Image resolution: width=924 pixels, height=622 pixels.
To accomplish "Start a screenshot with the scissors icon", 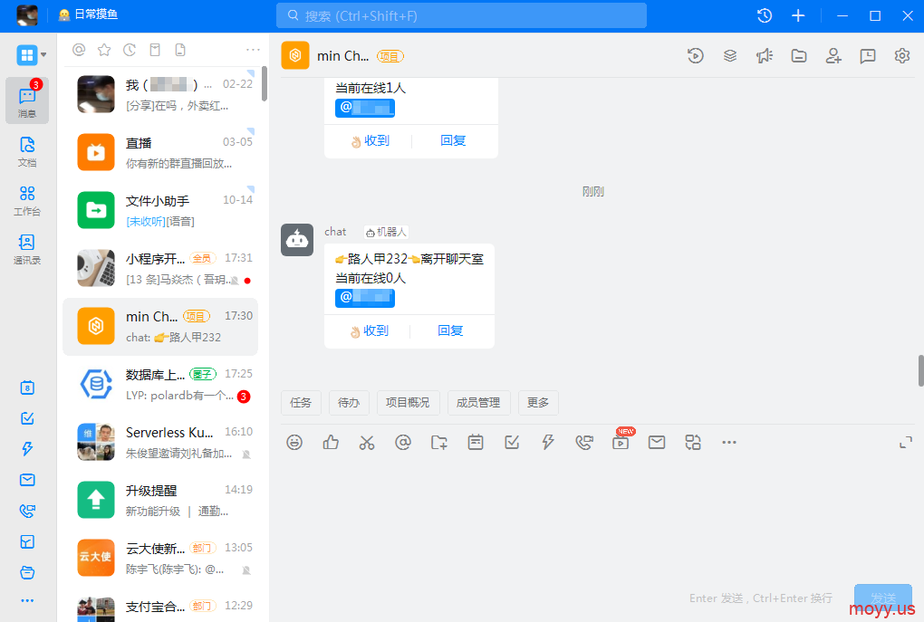I will 367,443.
